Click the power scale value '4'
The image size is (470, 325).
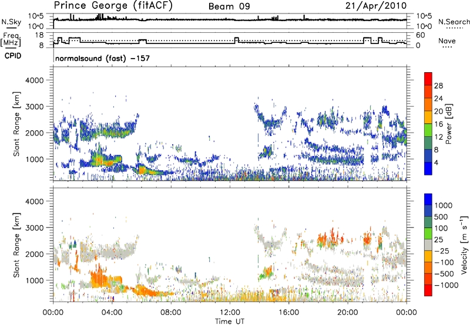tap(436, 162)
